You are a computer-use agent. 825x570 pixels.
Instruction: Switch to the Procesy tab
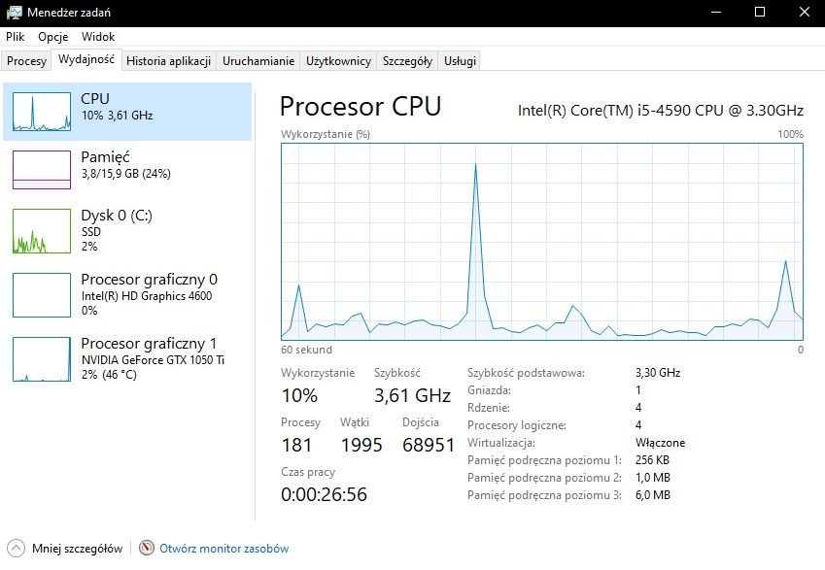point(26,60)
